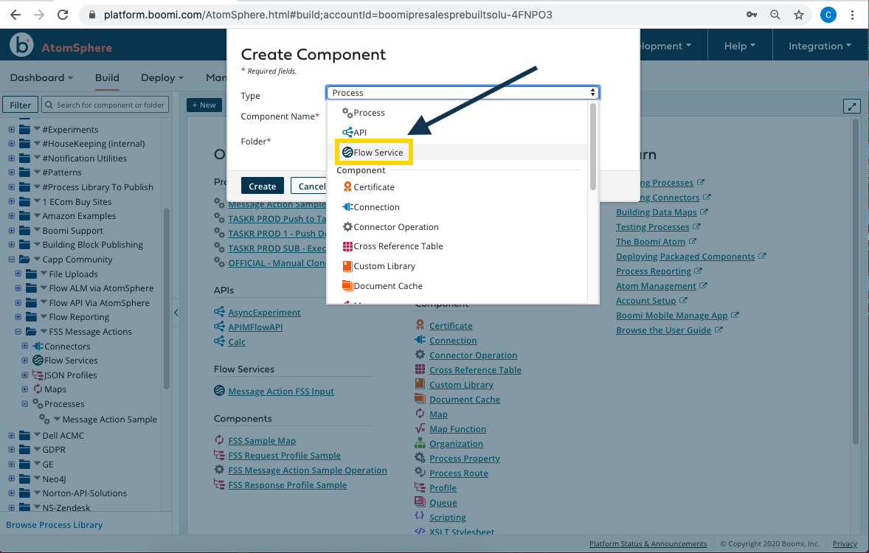Open Map Function component link

(x=458, y=429)
